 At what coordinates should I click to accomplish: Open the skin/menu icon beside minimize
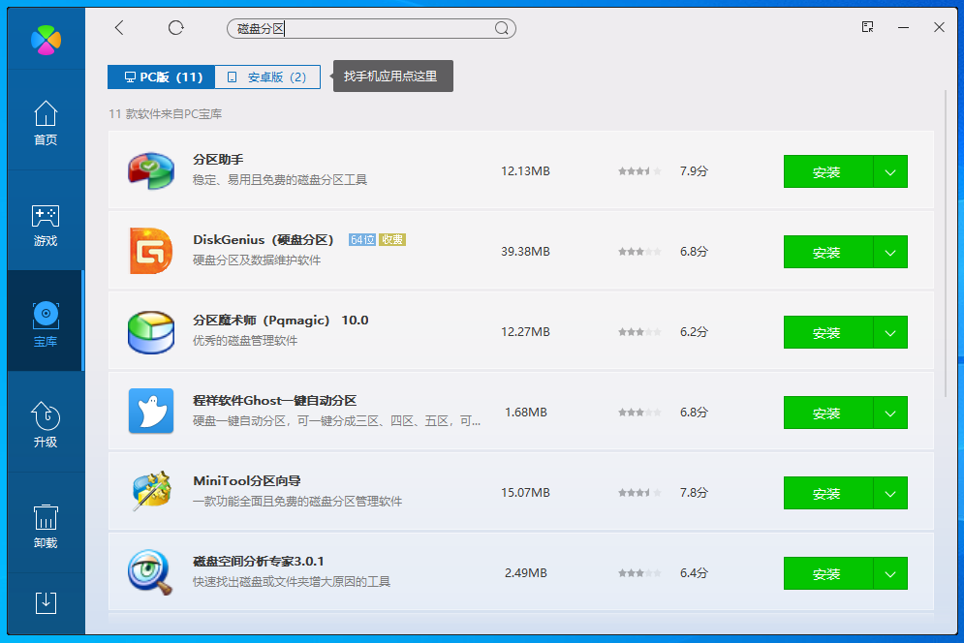point(867,27)
